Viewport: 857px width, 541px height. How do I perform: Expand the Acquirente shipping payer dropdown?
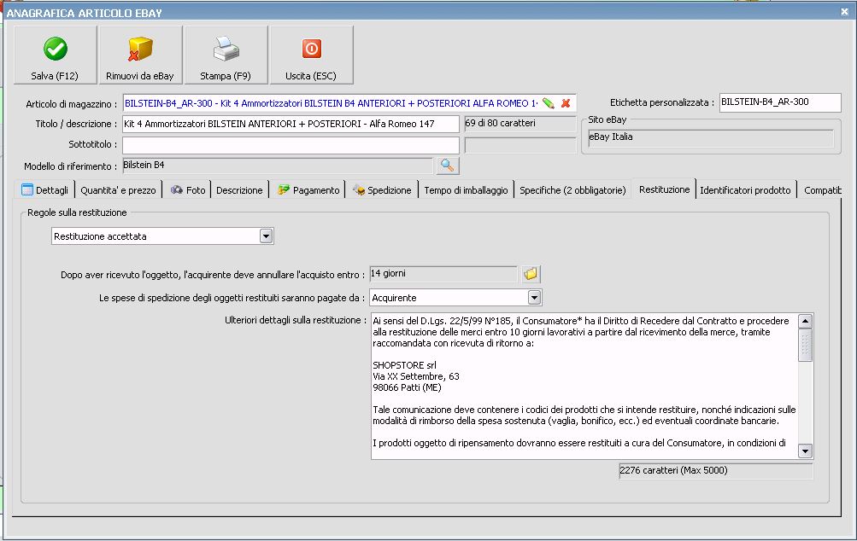(534, 298)
